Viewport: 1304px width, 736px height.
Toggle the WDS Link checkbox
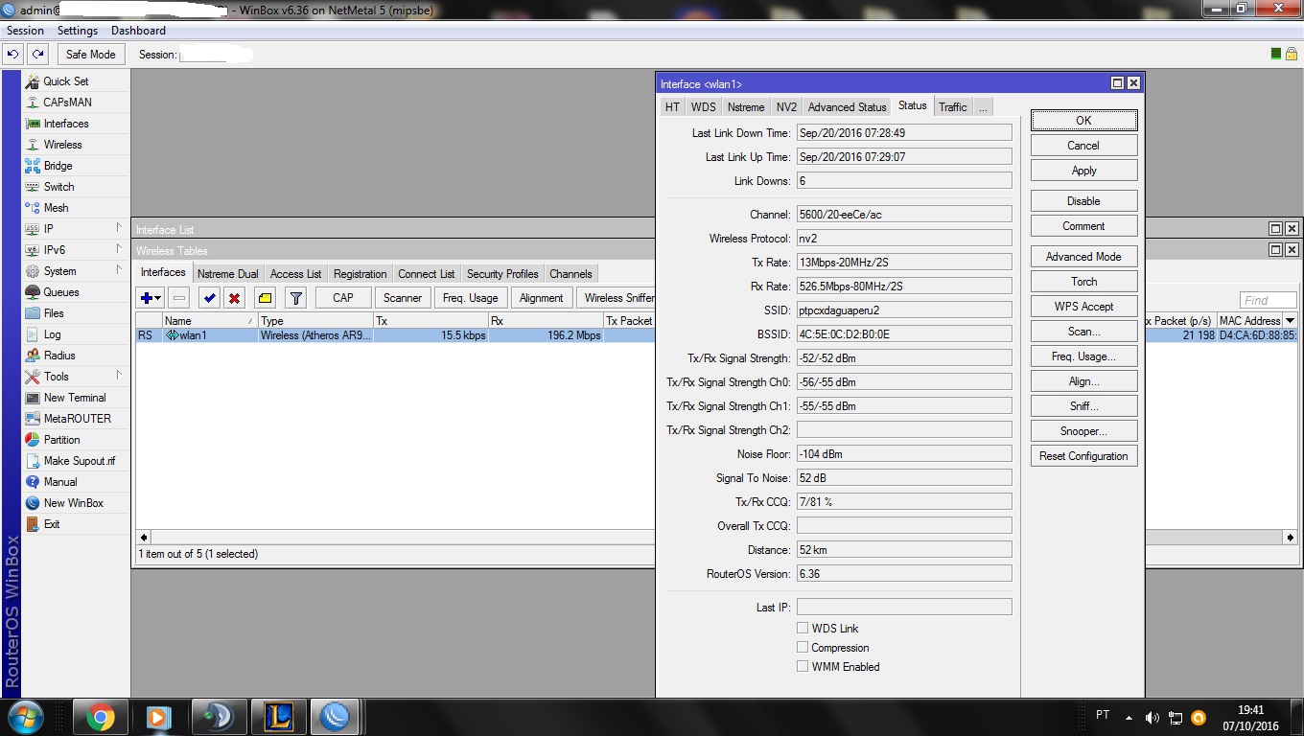(803, 628)
